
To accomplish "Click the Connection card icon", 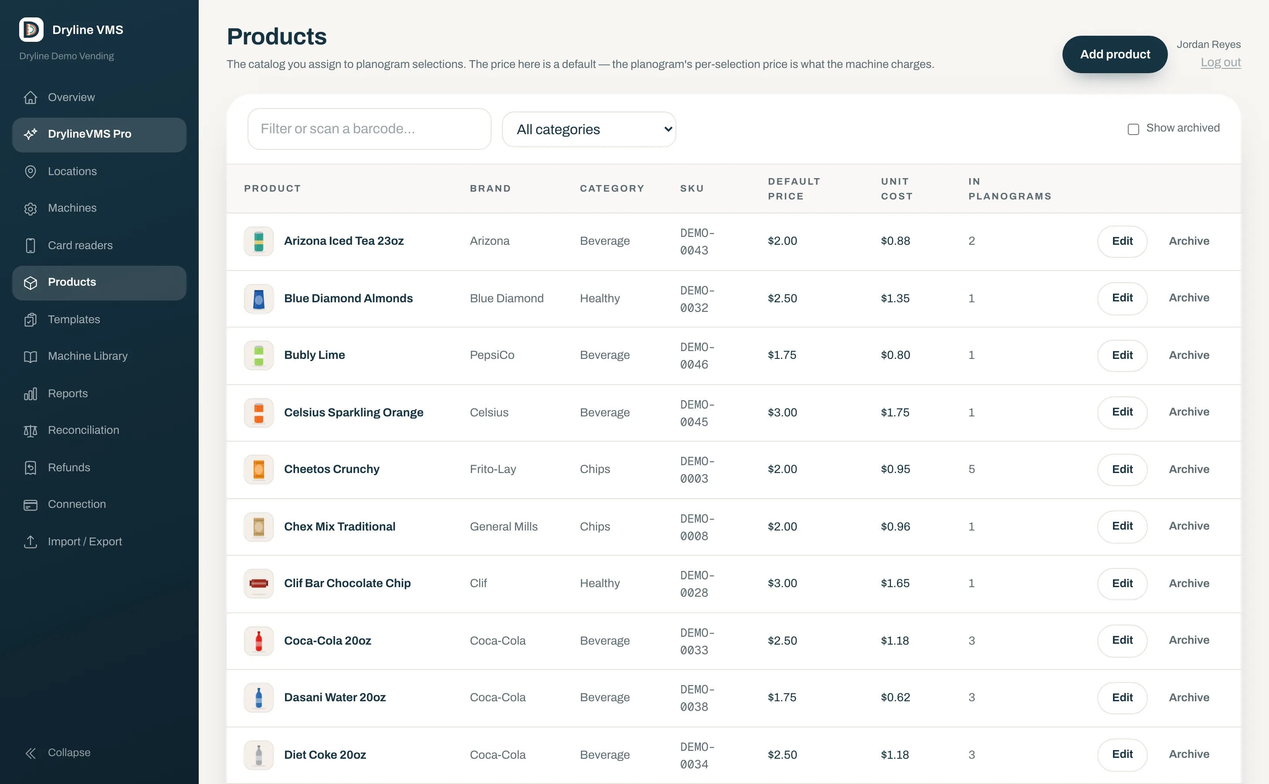I will (31, 504).
